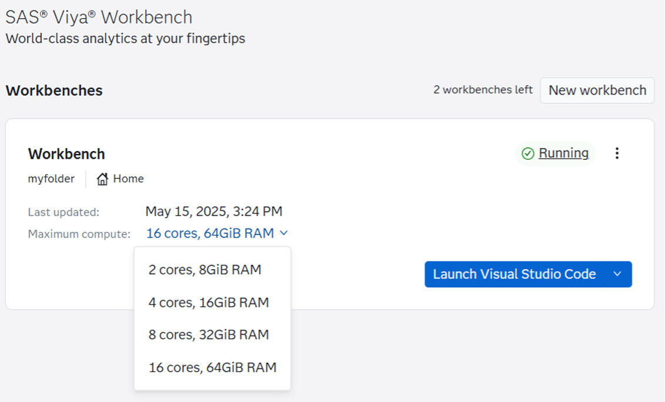665x402 pixels.
Task: Click the green checkmark status icon
Action: [528, 153]
